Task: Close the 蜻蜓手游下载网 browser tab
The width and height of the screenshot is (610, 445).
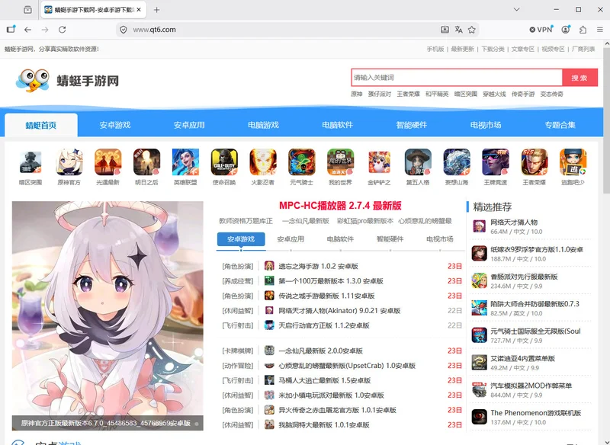Action: (139, 10)
